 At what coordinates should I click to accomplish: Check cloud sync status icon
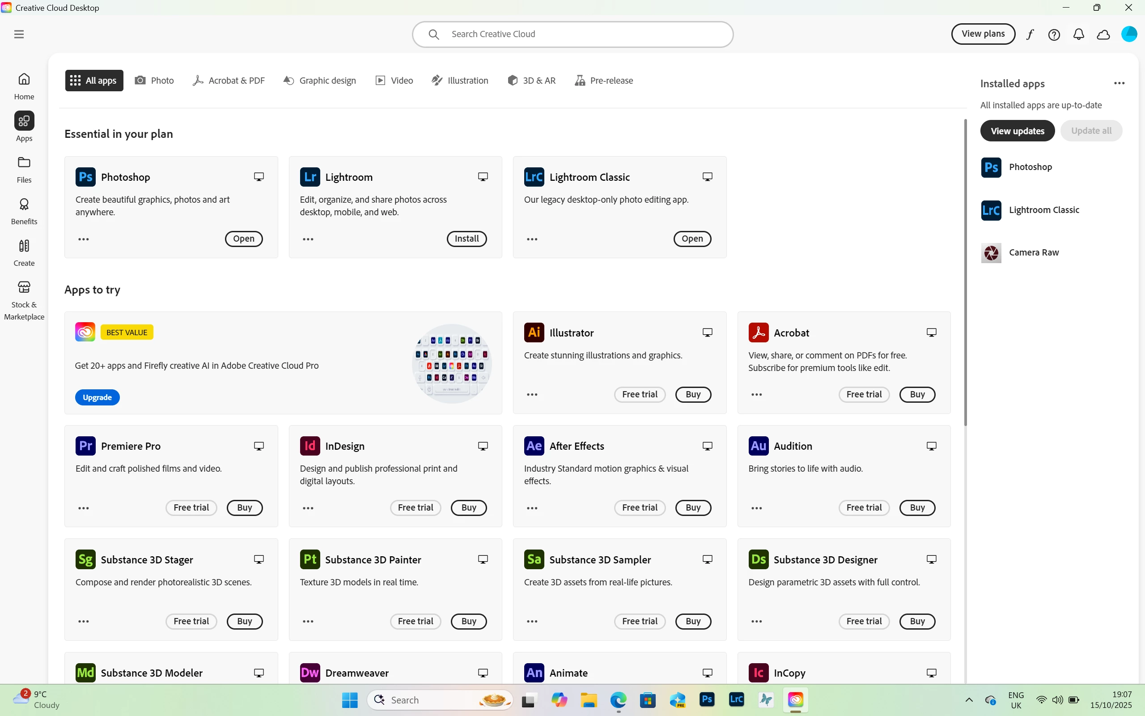click(1103, 34)
